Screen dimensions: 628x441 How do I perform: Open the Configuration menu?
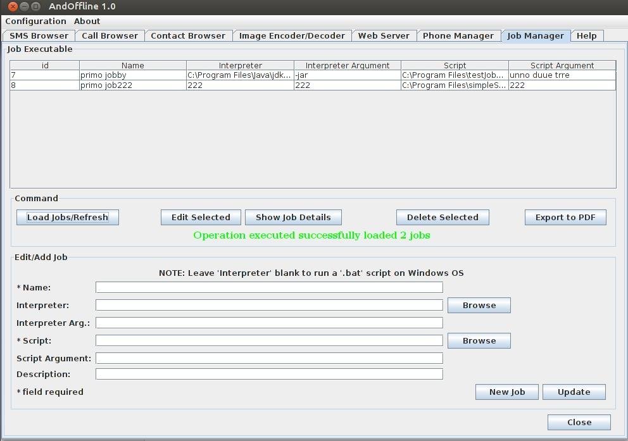pyautogui.click(x=35, y=21)
